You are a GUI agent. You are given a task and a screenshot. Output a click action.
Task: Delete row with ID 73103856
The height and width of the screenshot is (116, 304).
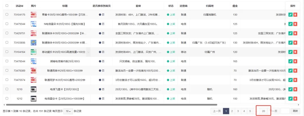295,42
